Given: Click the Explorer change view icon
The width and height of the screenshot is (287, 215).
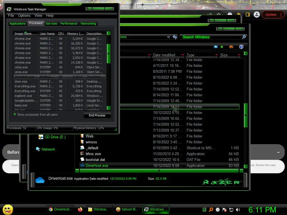Looking at the screenshot, I should coord(216,47).
